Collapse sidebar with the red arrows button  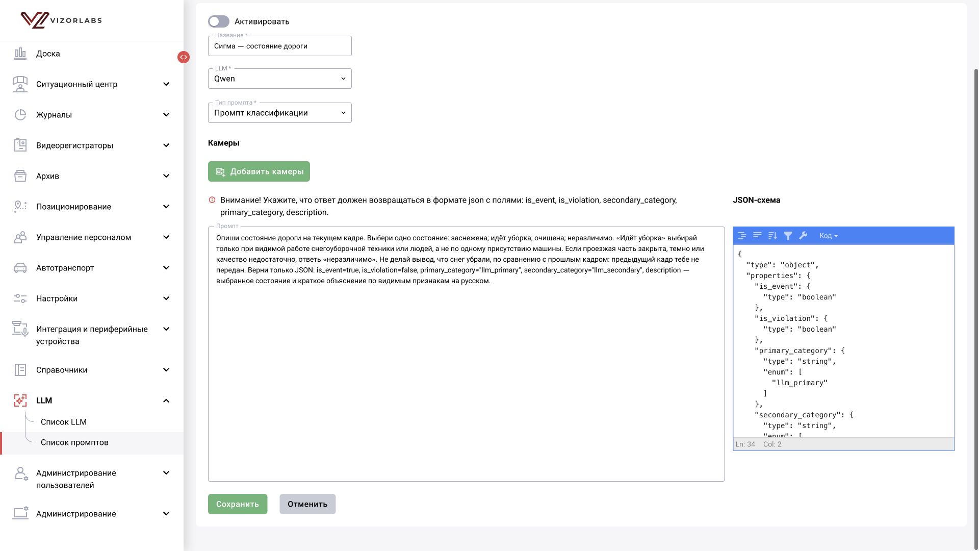184,57
